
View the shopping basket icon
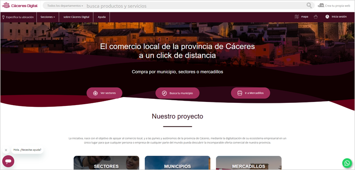click(x=316, y=17)
